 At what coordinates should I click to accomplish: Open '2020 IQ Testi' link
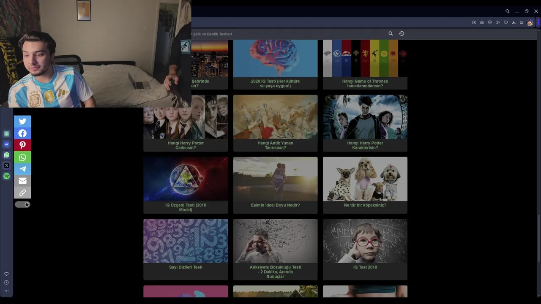pyautogui.click(x=275, y=84)
